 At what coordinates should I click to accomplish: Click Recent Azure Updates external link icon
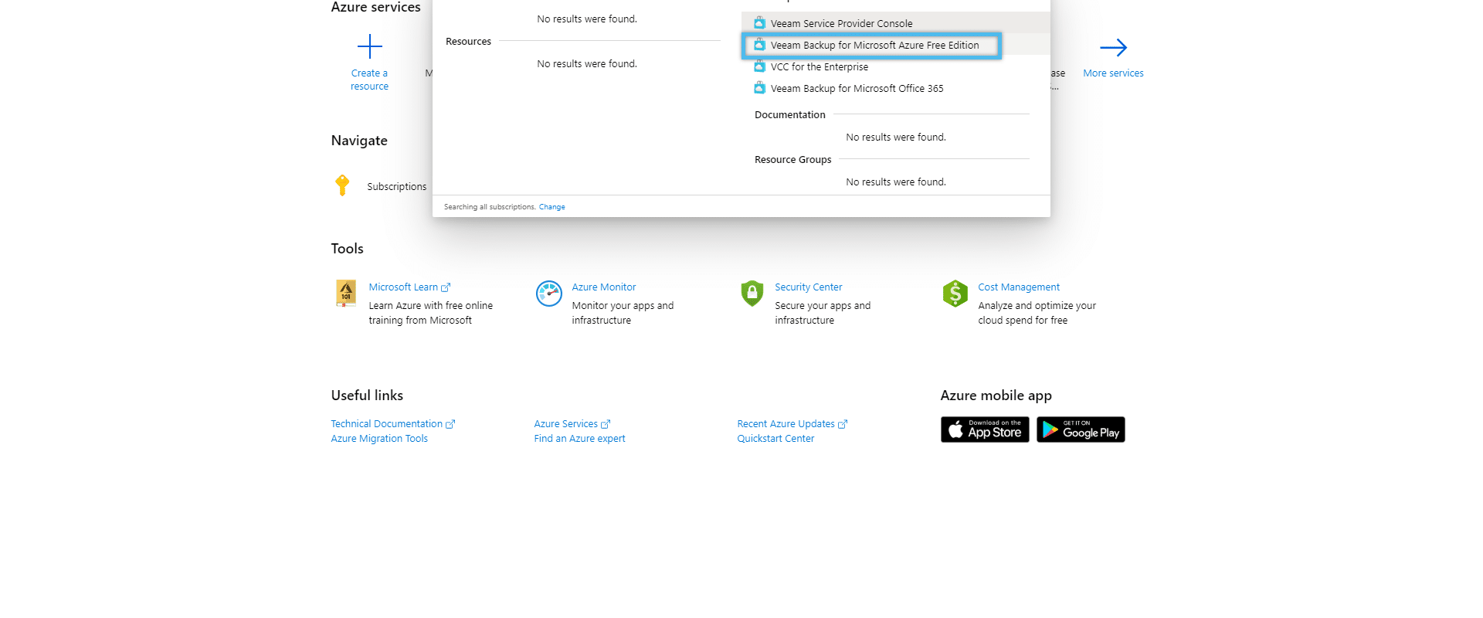[843, 424]
